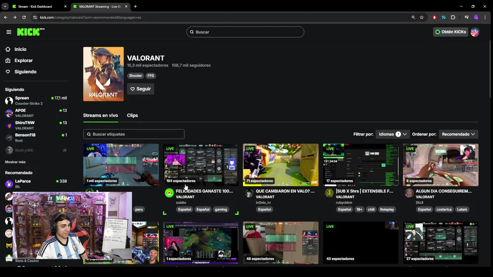Reload the page
Screen dimensions: 493x277
[24, 17]
